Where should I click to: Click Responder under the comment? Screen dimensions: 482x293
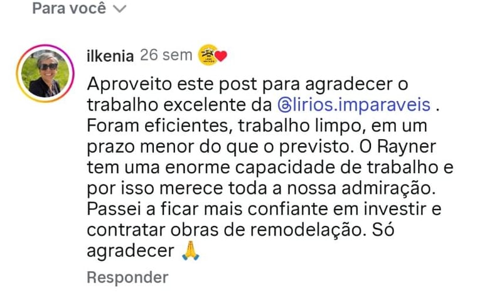127,277
